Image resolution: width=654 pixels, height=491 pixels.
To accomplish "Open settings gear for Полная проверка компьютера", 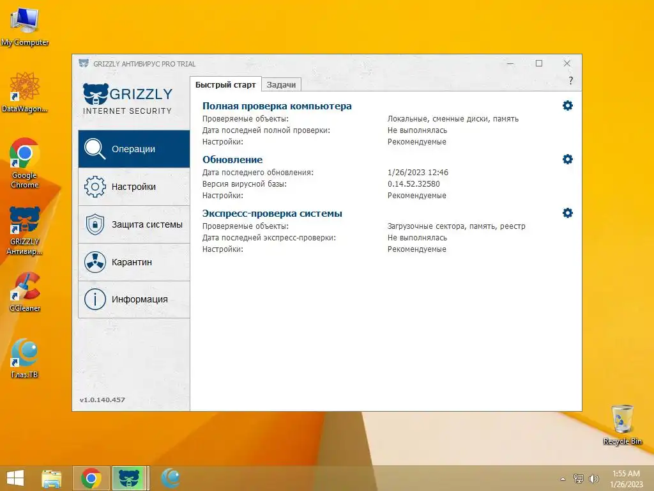I will [567, 105].
